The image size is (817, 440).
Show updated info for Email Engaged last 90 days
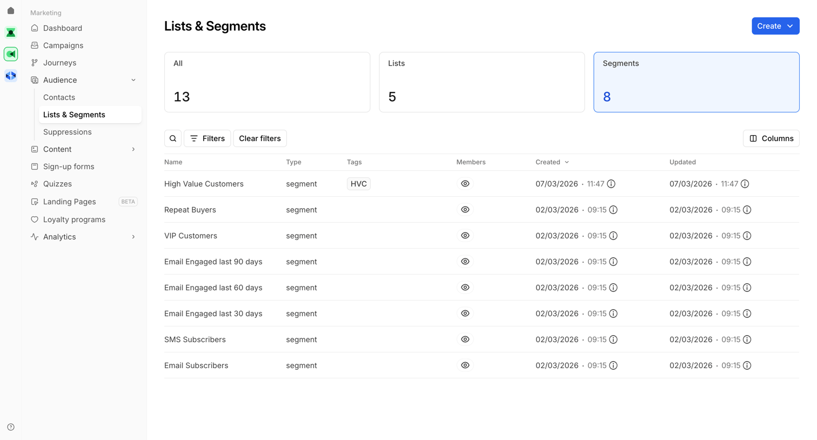tap(747, 262)
